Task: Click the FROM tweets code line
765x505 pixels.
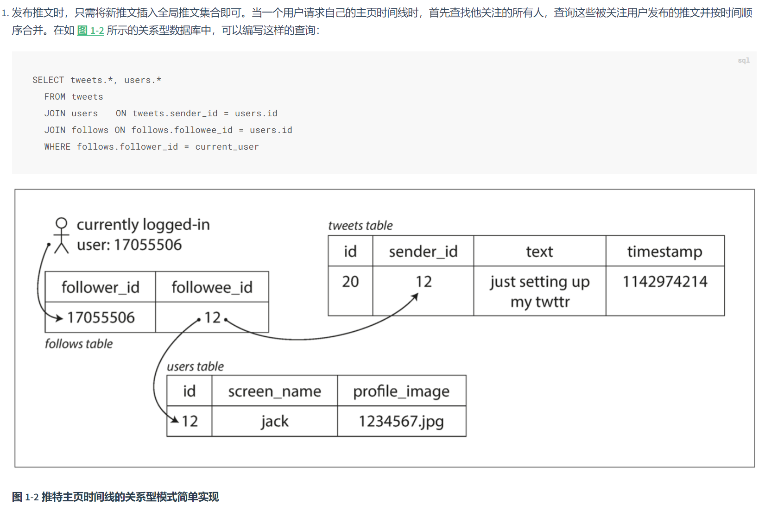Action: coord(74,97)
